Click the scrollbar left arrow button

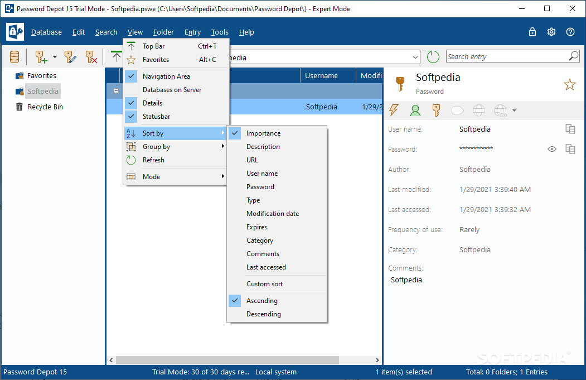pyautogui.click(x=111, y=360)
